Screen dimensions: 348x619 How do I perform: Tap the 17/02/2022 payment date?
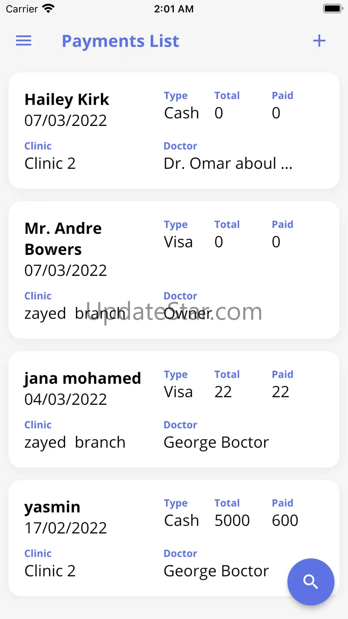[x=66, y=528]
